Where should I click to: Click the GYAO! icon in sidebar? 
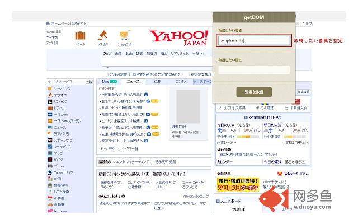pos(50,159)
